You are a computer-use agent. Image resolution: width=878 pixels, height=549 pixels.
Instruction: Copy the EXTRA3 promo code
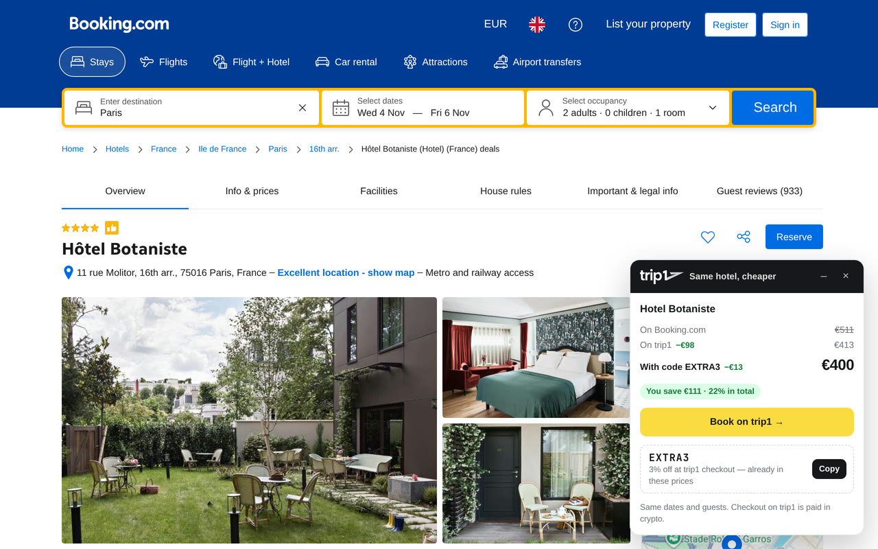(829, 469)
